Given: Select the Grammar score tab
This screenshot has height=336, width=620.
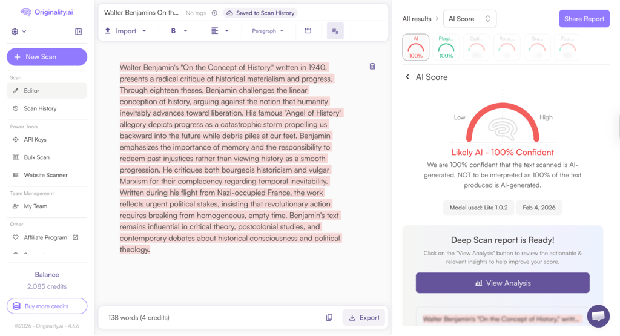Looking at the screenshot, I should click(538, 47).
